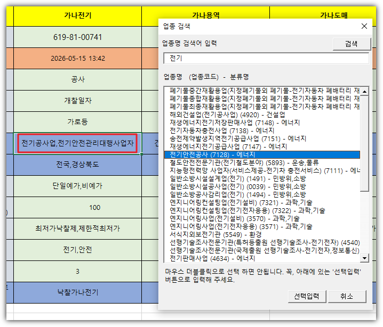Select highlighted 전기안전공사 (7128) row
The height and width of the screenshot is (327, 383).
(262, 154)
